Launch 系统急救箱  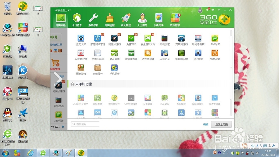[x=81, y=55]
